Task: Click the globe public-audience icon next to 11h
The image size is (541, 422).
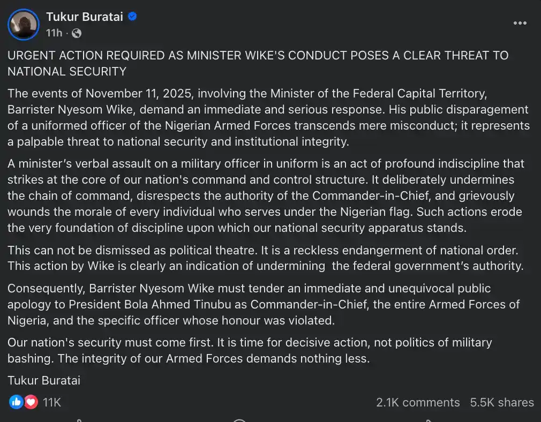Action: [x=76, y=33]
